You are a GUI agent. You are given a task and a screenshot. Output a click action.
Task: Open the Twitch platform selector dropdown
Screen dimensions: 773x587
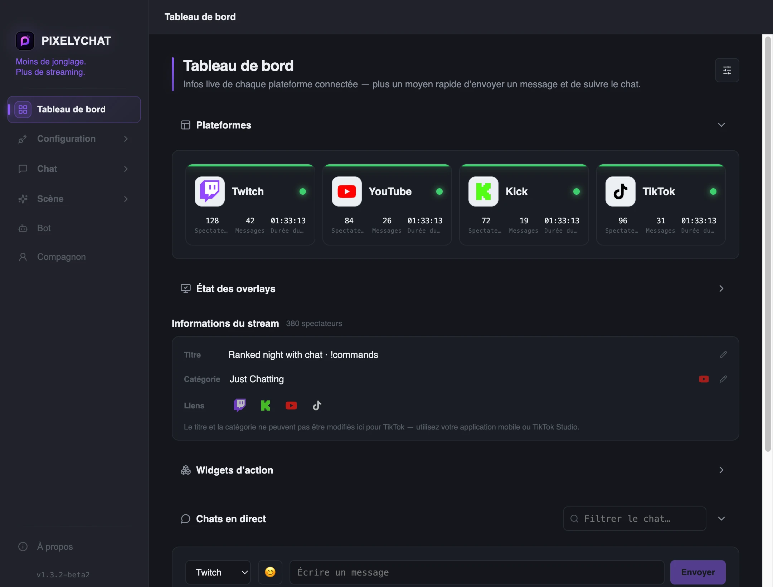coord(218,572)
